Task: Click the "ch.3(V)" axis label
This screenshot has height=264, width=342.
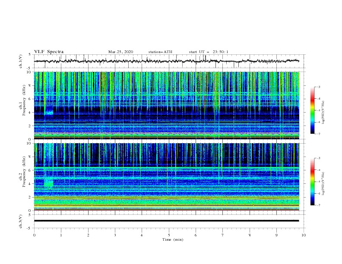Action: pyautogui.click(x=21, y=221)
